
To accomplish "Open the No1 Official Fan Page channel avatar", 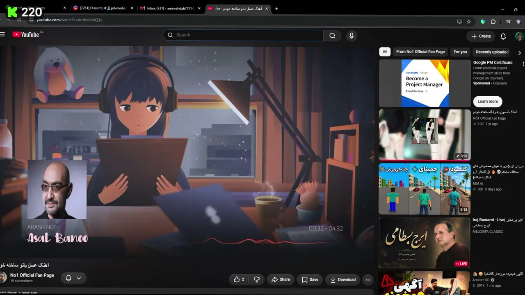I will [x=3, y=278].
